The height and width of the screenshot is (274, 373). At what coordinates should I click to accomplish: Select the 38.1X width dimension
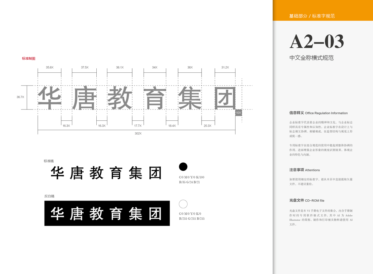pos(120,67)
